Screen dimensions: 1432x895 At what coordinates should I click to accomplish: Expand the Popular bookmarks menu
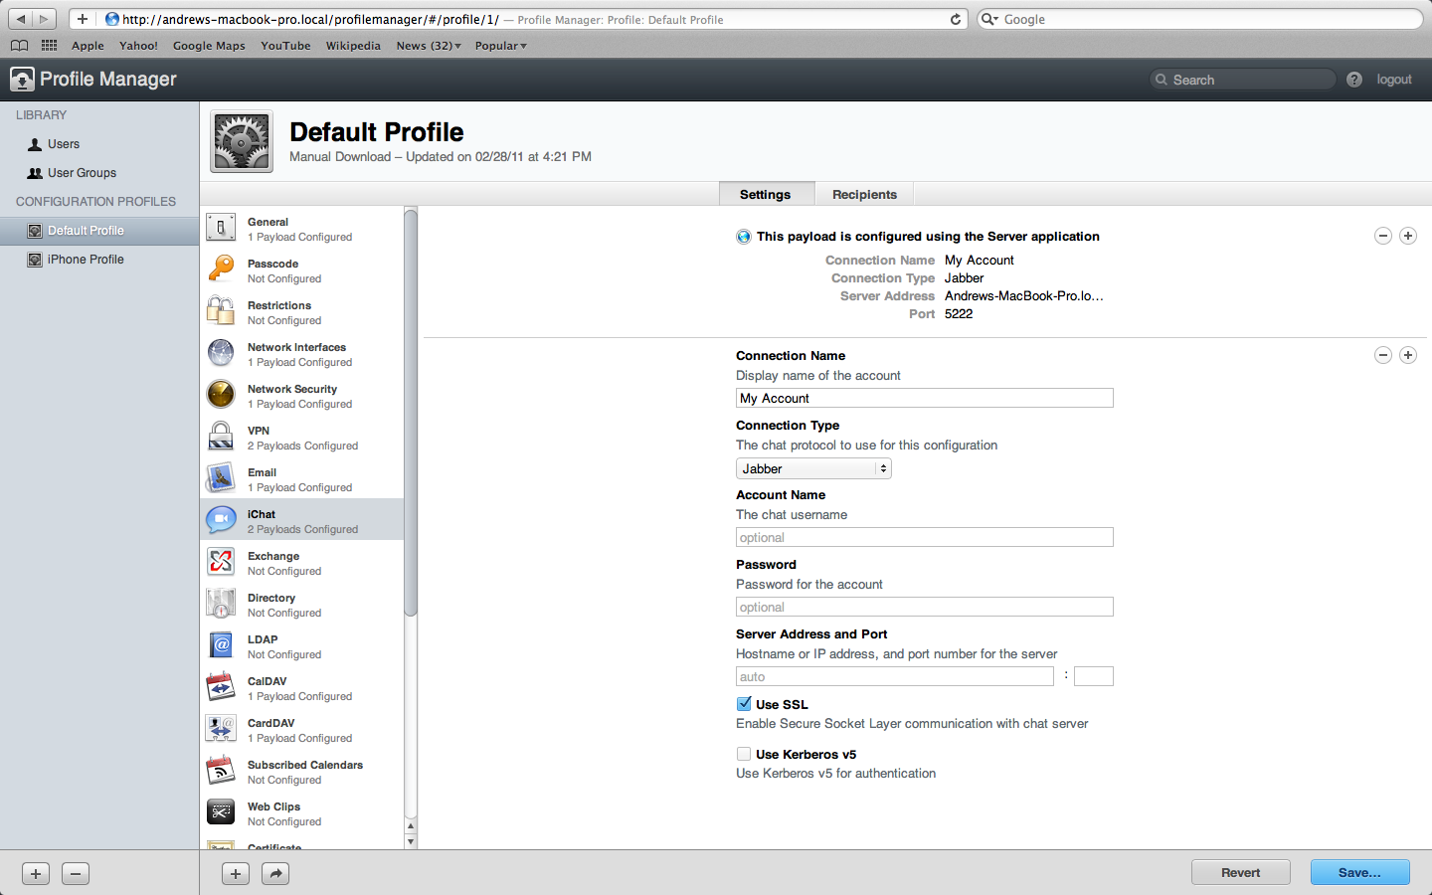click(500, 46)
